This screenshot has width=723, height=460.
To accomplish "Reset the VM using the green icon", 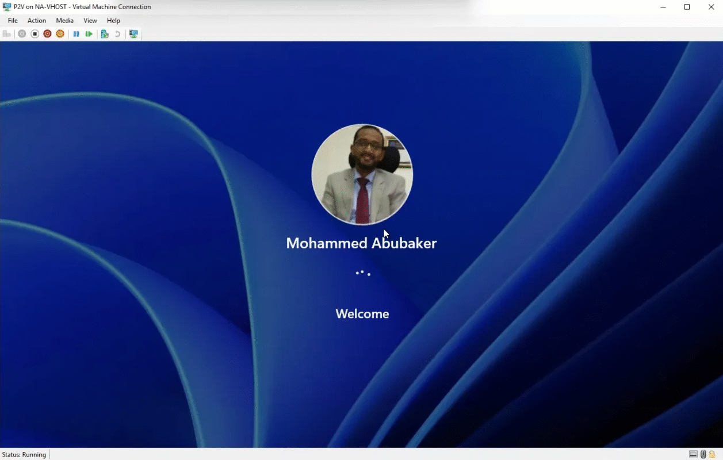I will (89, 34).
